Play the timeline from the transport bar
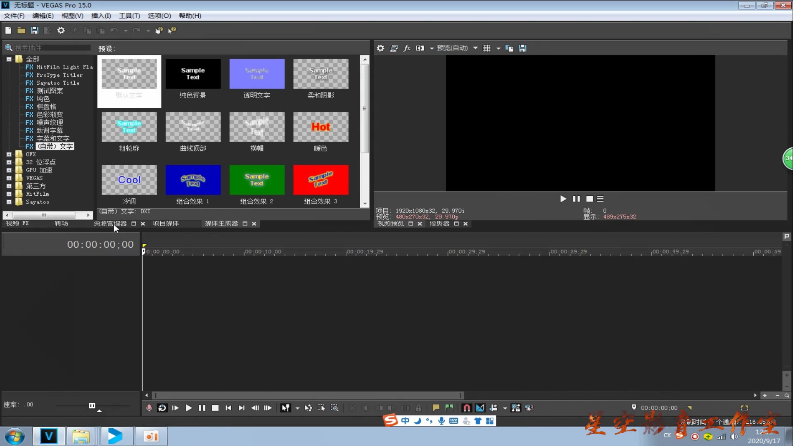This screenshot has height=446, width=793. (189, 408)
